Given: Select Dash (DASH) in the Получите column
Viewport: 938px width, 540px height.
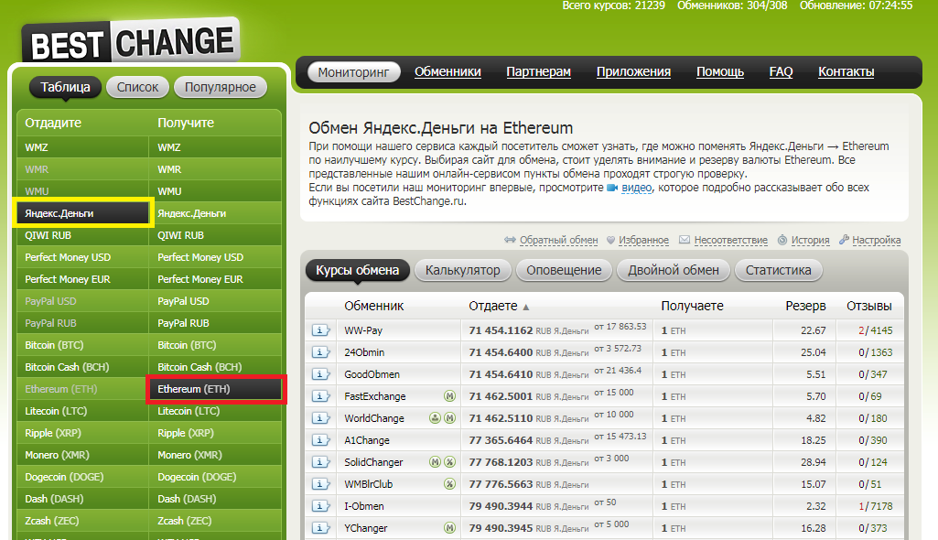Looking at the screenshot, I should [x=215, y=499].
